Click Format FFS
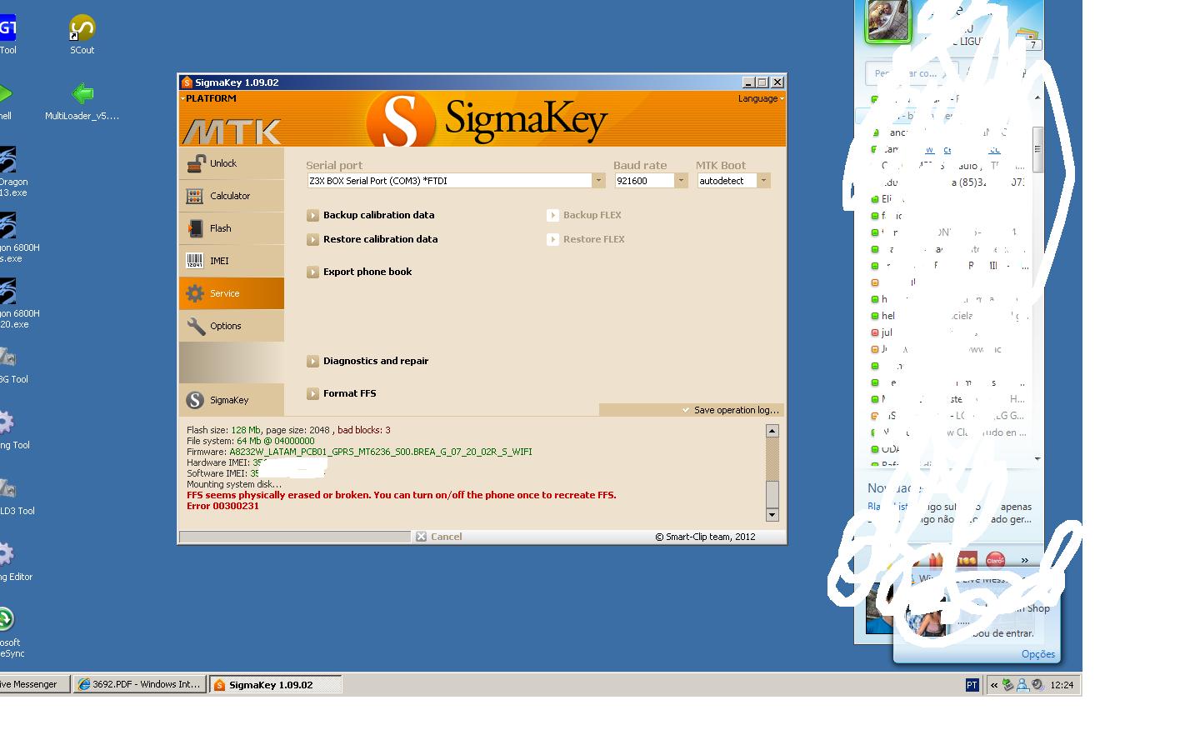Screen dimensions: 1200x750 click(x=342, y=393)
